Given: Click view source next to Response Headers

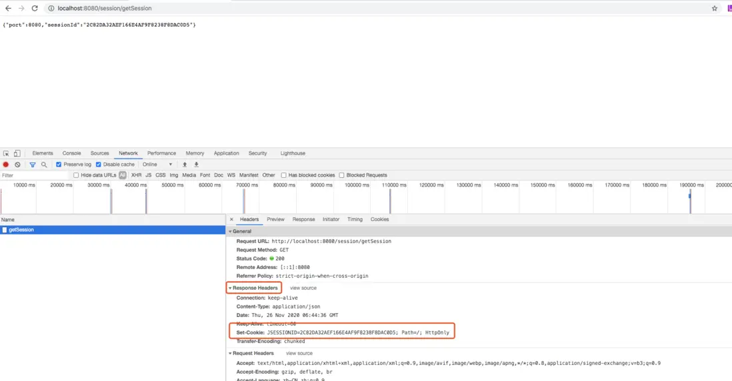Looking at the screenshot, I should click(303, 288).
